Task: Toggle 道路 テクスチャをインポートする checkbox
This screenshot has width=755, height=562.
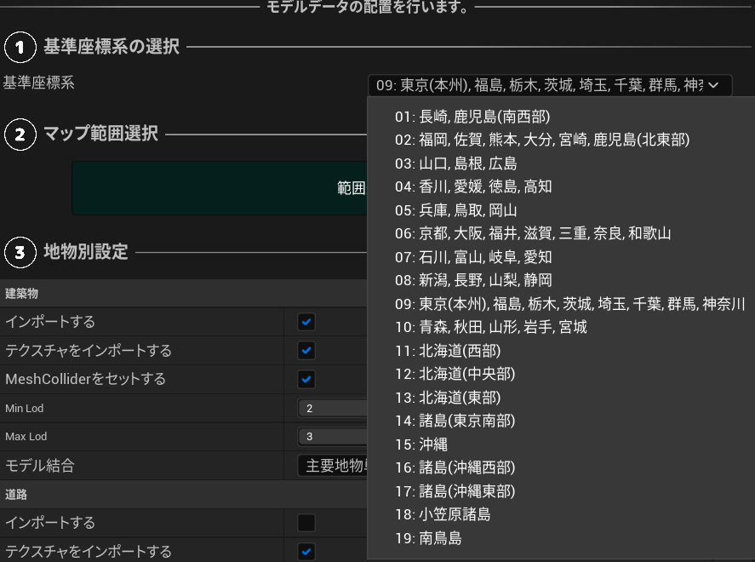Action: coord(306,551)
